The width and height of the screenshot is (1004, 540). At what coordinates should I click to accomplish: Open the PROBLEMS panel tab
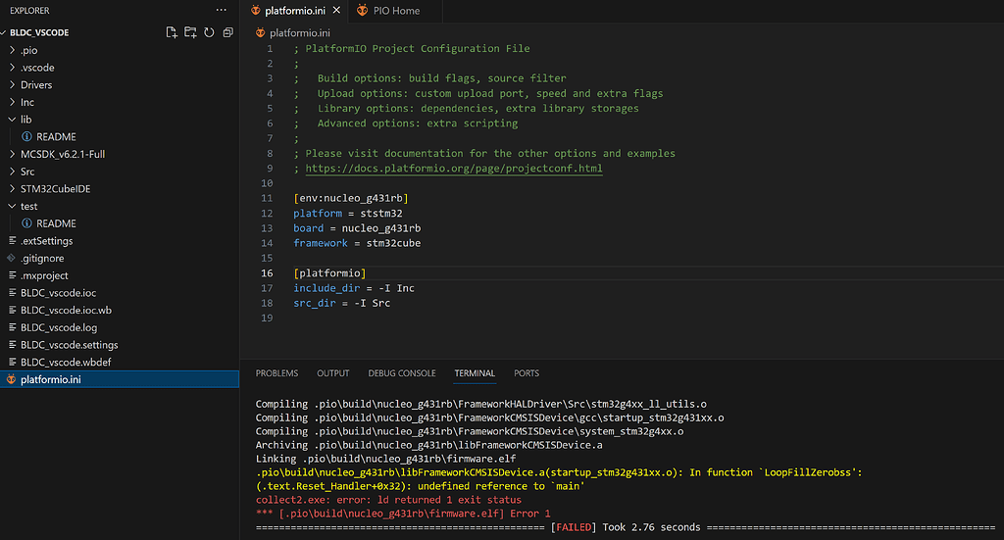point(276,373)
